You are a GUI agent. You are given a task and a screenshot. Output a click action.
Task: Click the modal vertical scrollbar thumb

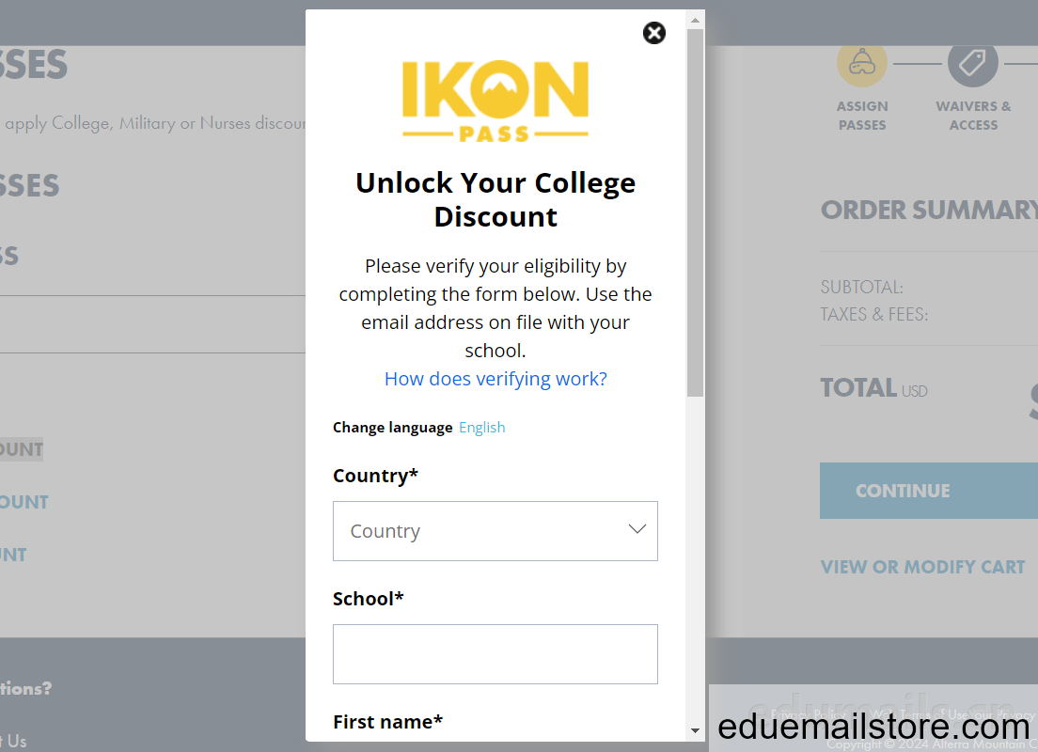[x=695, y=212]
